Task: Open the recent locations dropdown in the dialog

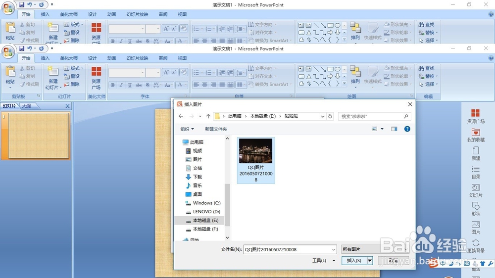Action: [200, 116]
